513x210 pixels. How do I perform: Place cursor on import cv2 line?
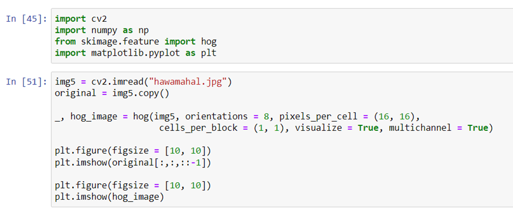(x=79, y=19)
